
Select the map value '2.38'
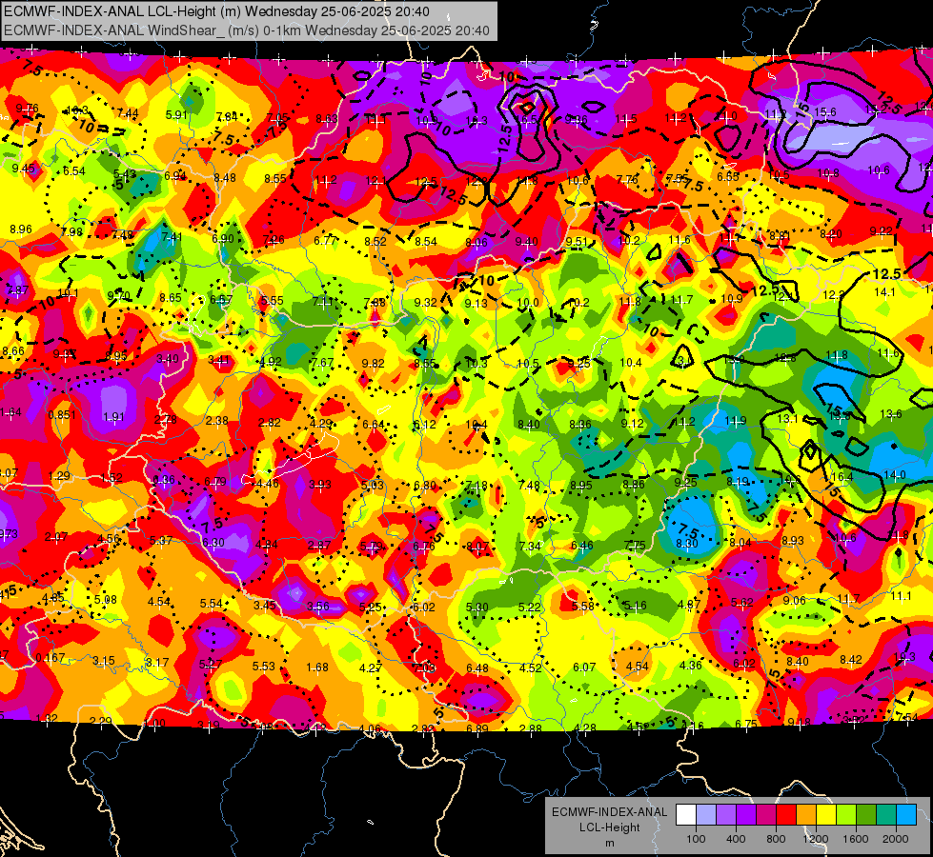point(217,421)
